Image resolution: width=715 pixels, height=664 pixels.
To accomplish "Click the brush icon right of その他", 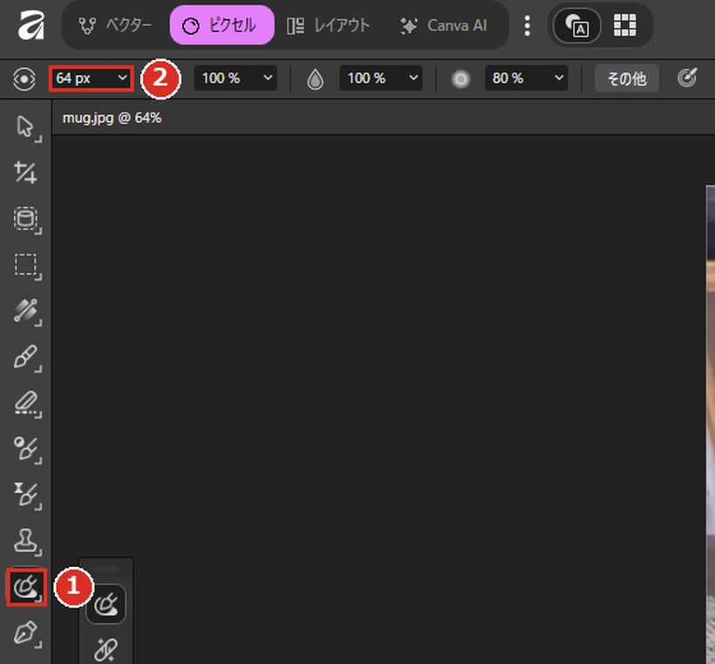I will [x=687, y=78].
